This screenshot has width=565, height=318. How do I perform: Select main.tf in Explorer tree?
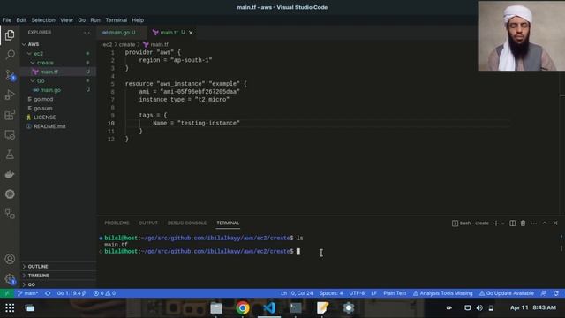coord(57,72)
